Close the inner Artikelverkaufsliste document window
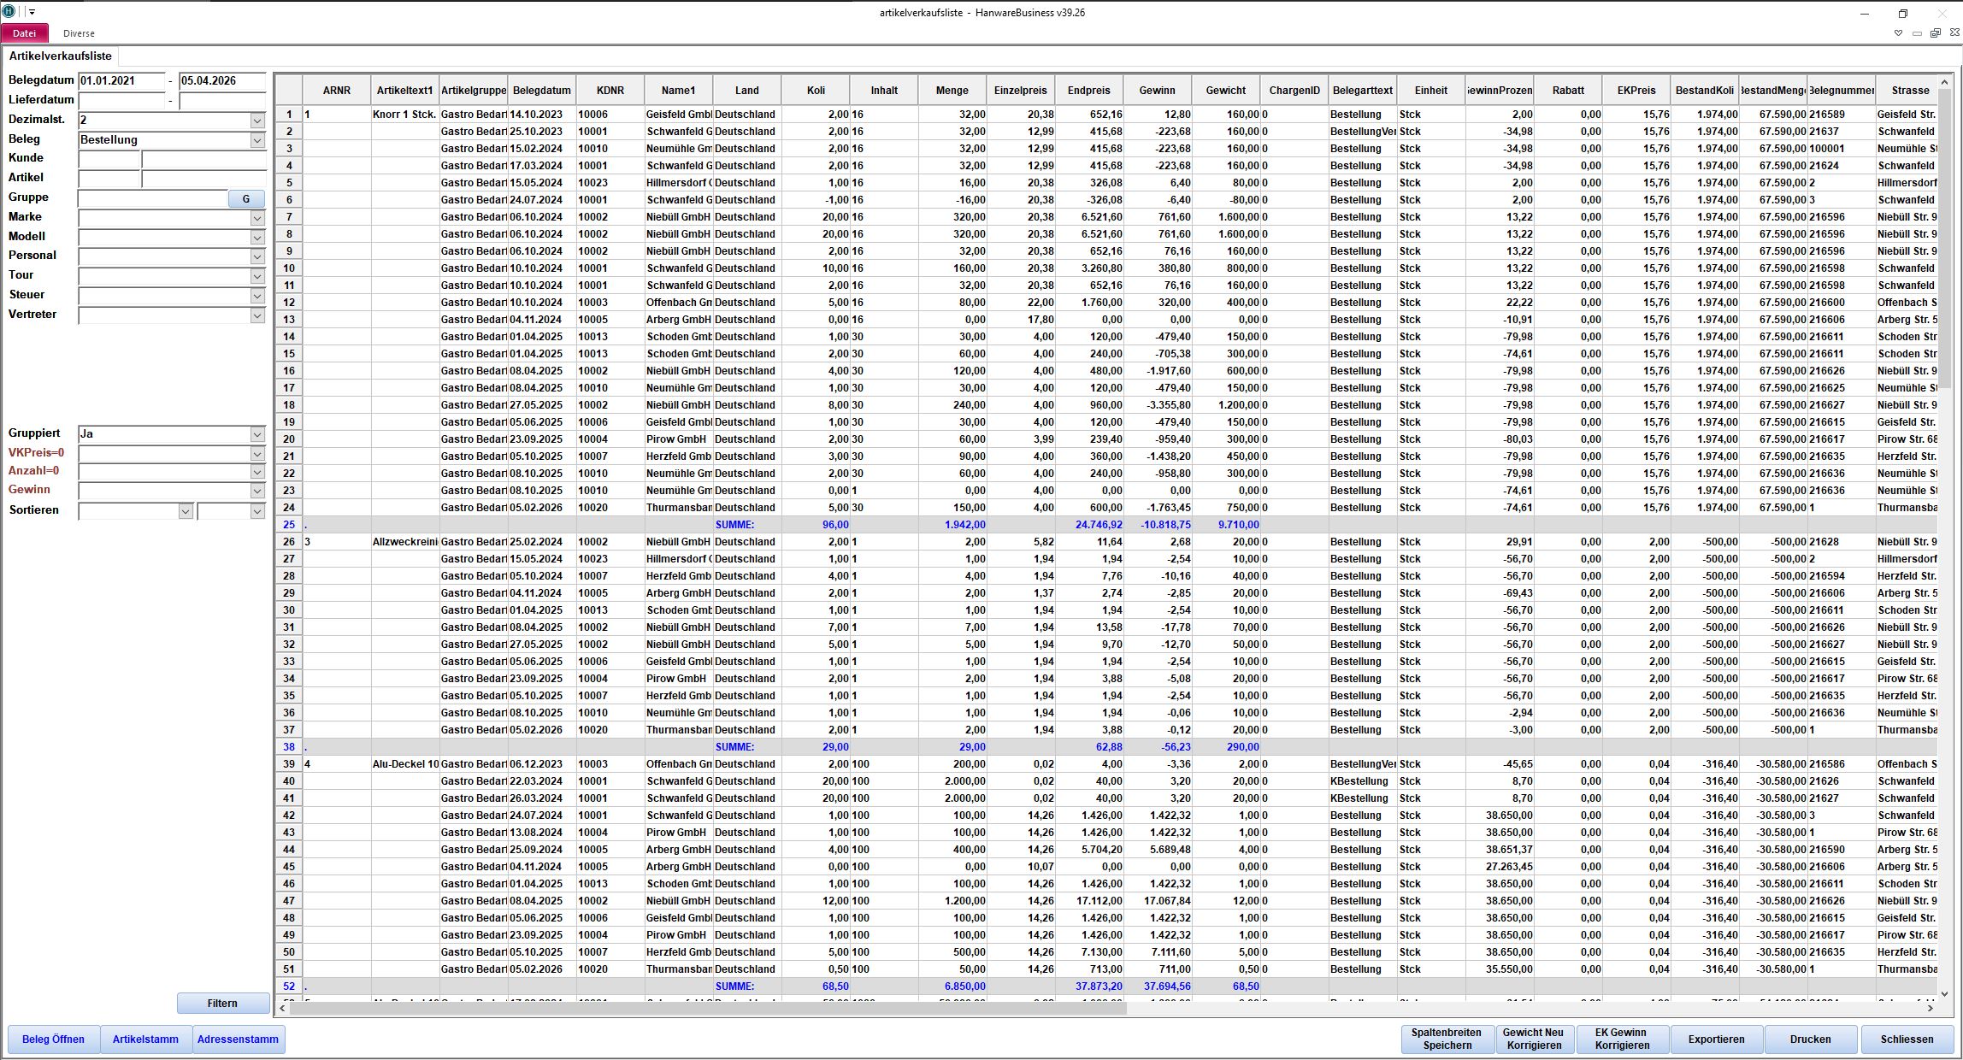The width and height of the screenshot is (1963, 1060). (x=1954, y=33)
